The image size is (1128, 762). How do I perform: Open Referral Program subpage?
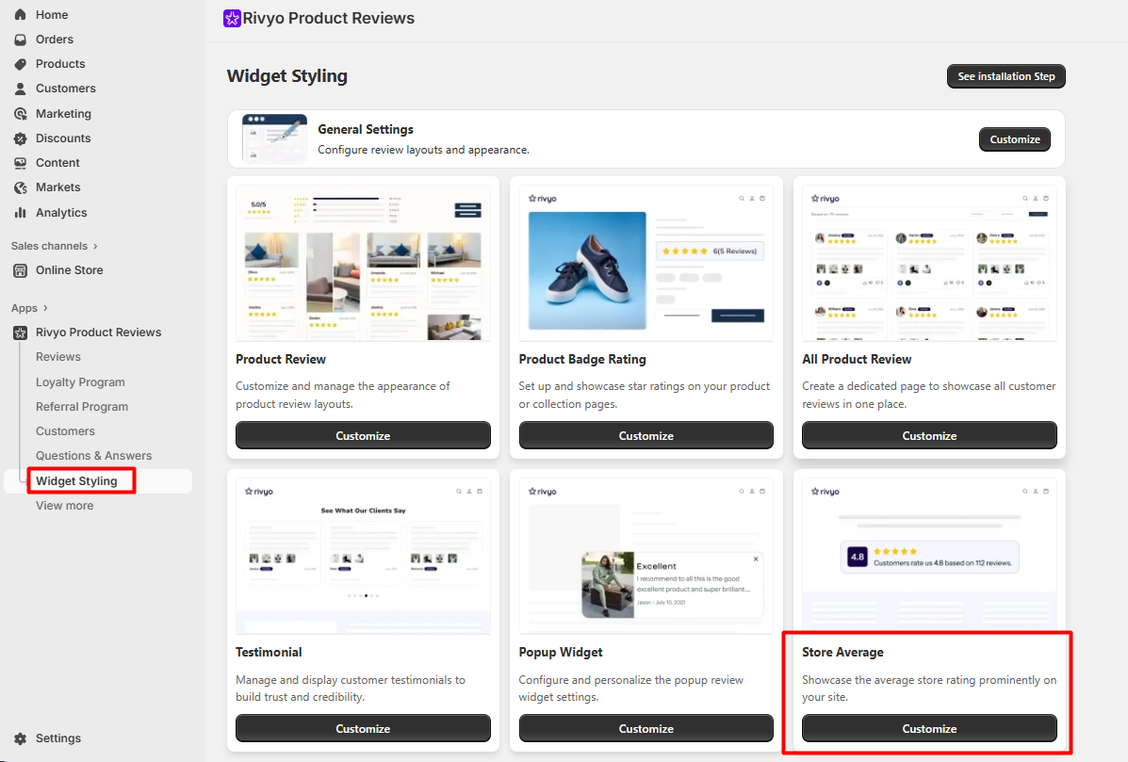tap(82, 407)
